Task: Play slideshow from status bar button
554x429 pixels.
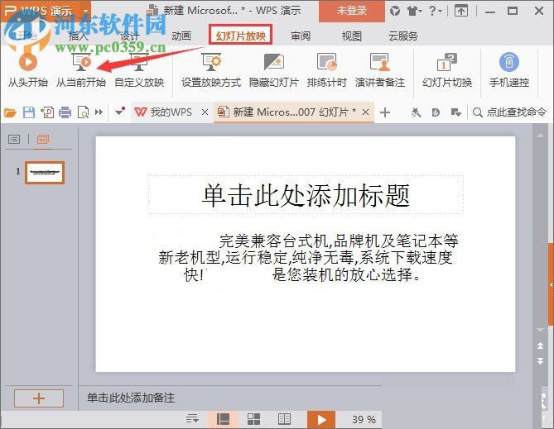Action: pyautogui.click(x=321, y=419)
